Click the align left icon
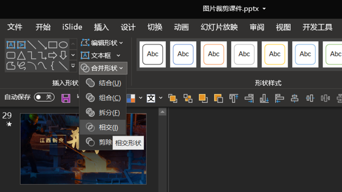Viewport: 342px width, 192px height. pyautogui.click(x=279, y=98)
